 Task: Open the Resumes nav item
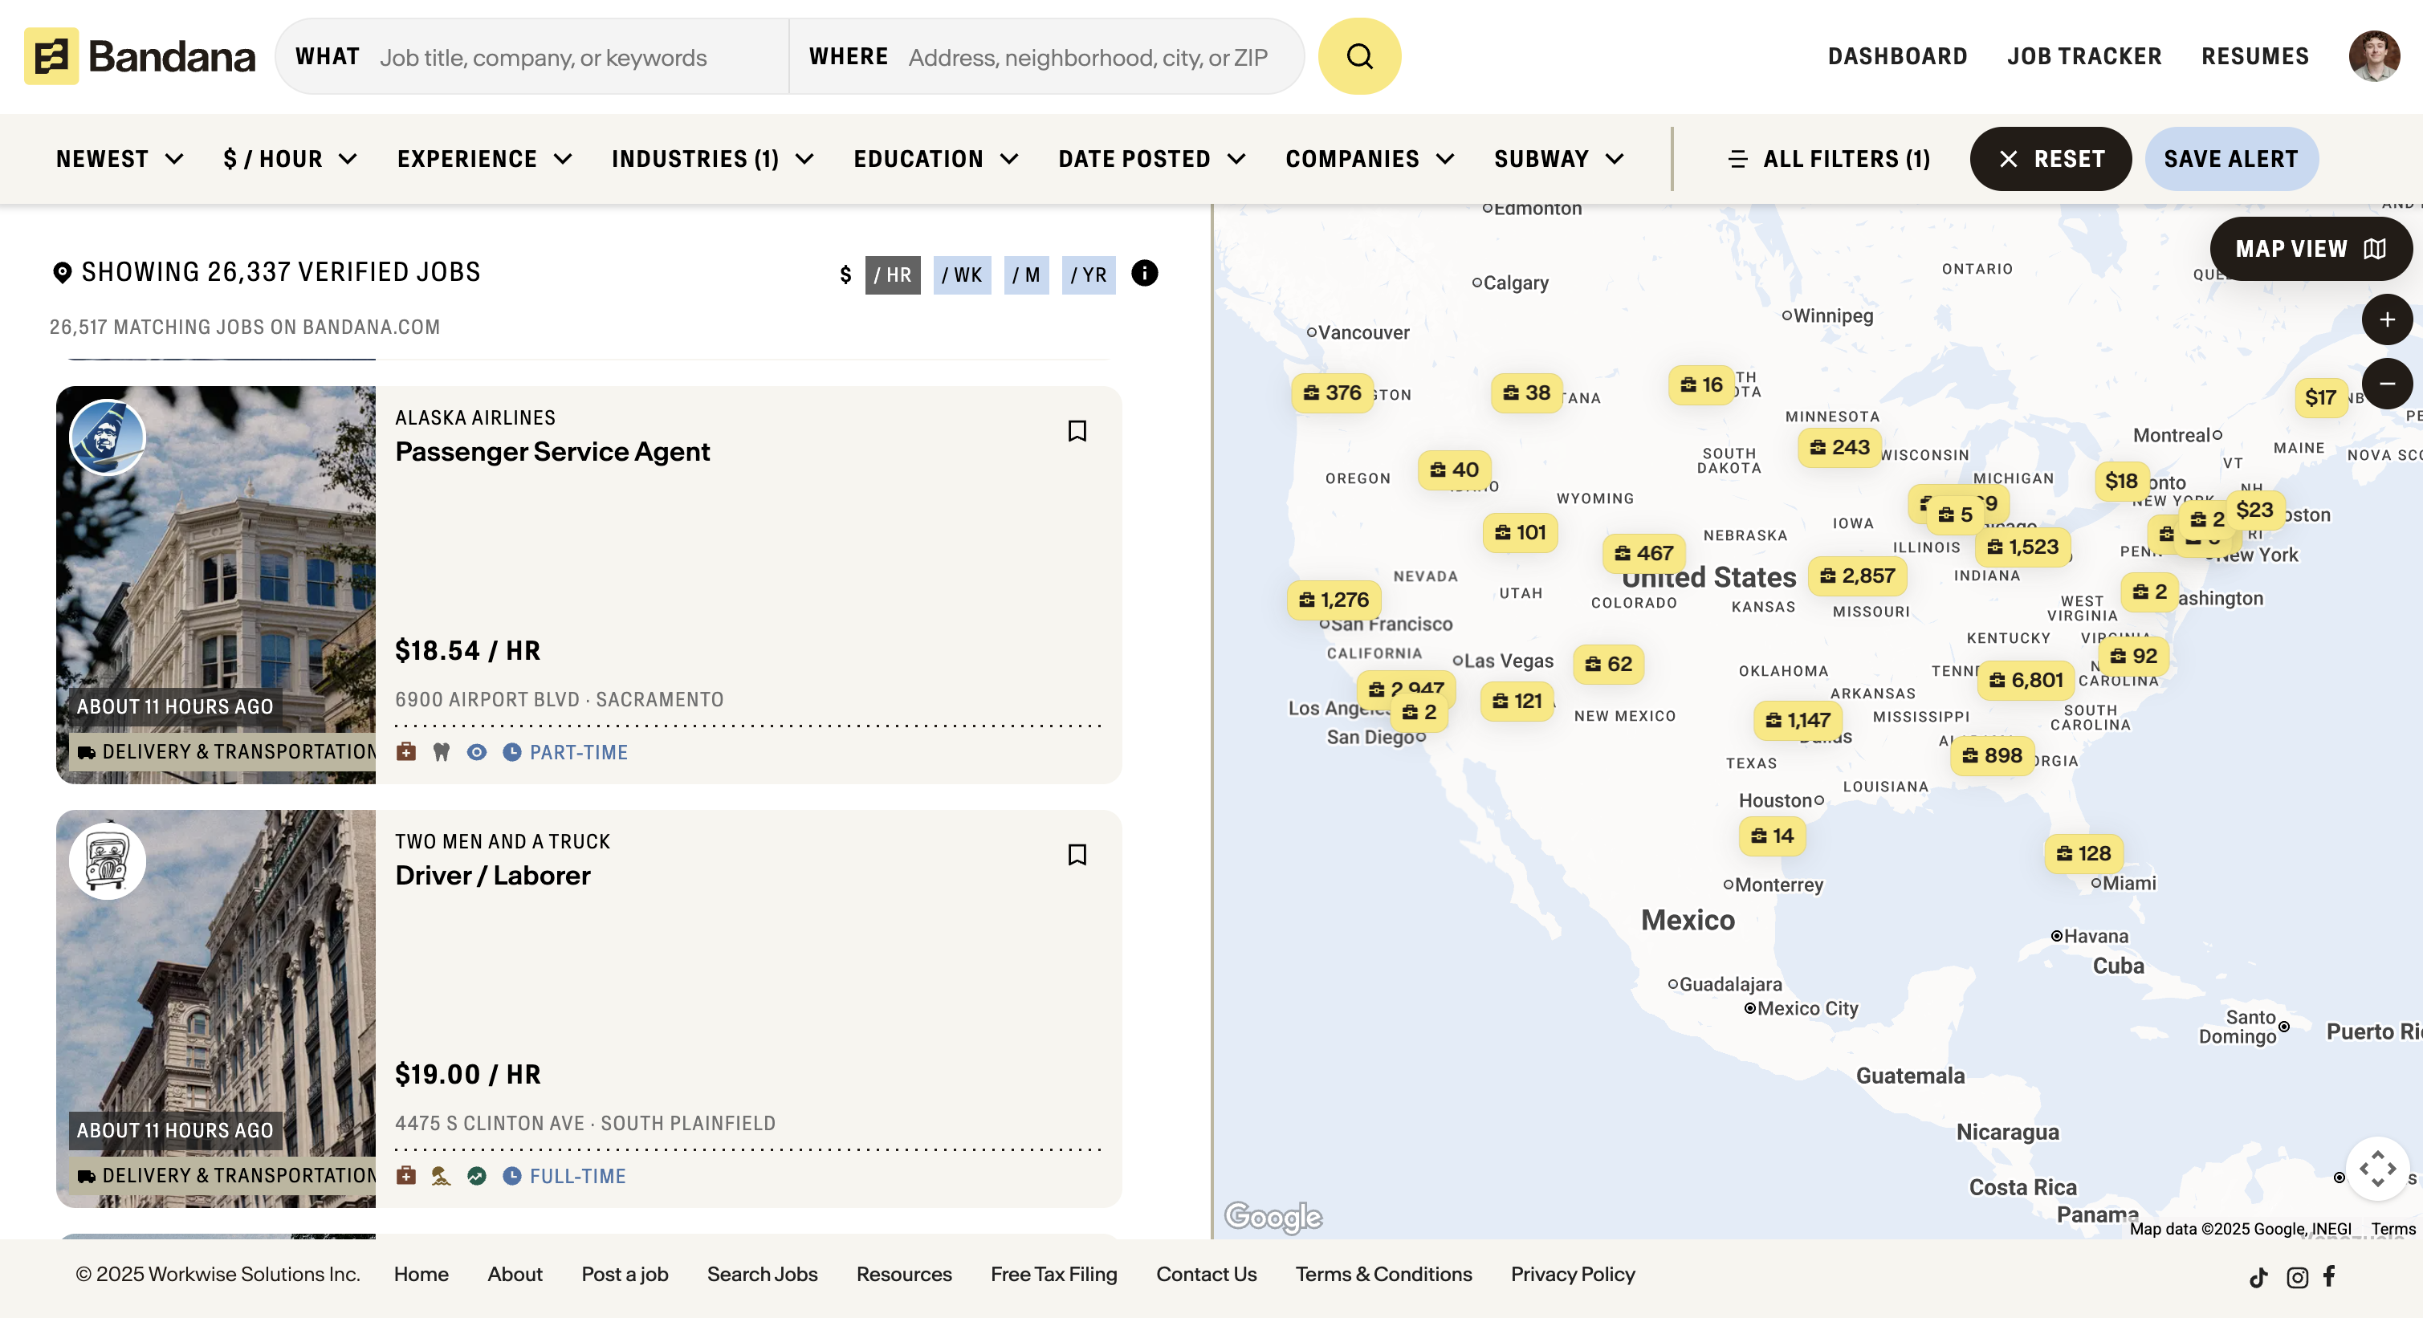[2254, 56]
